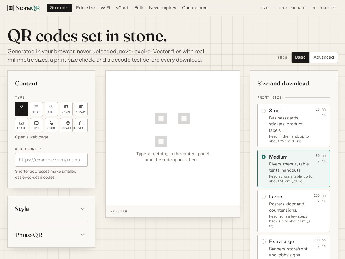Choose the Event content type
This screenshot has height=259, width=345.
click(x=81, y=125)
